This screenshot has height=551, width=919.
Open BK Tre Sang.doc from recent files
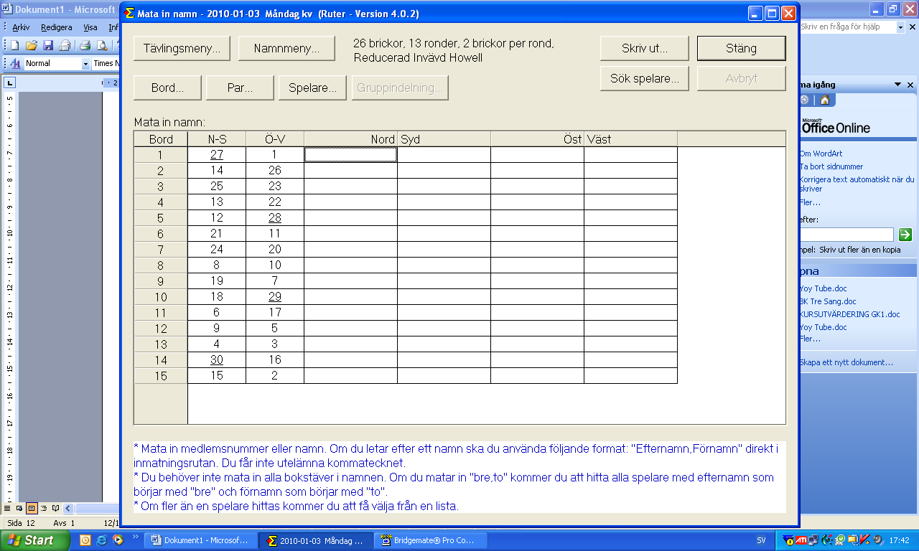pyautogui.click(x=828, y=301)
